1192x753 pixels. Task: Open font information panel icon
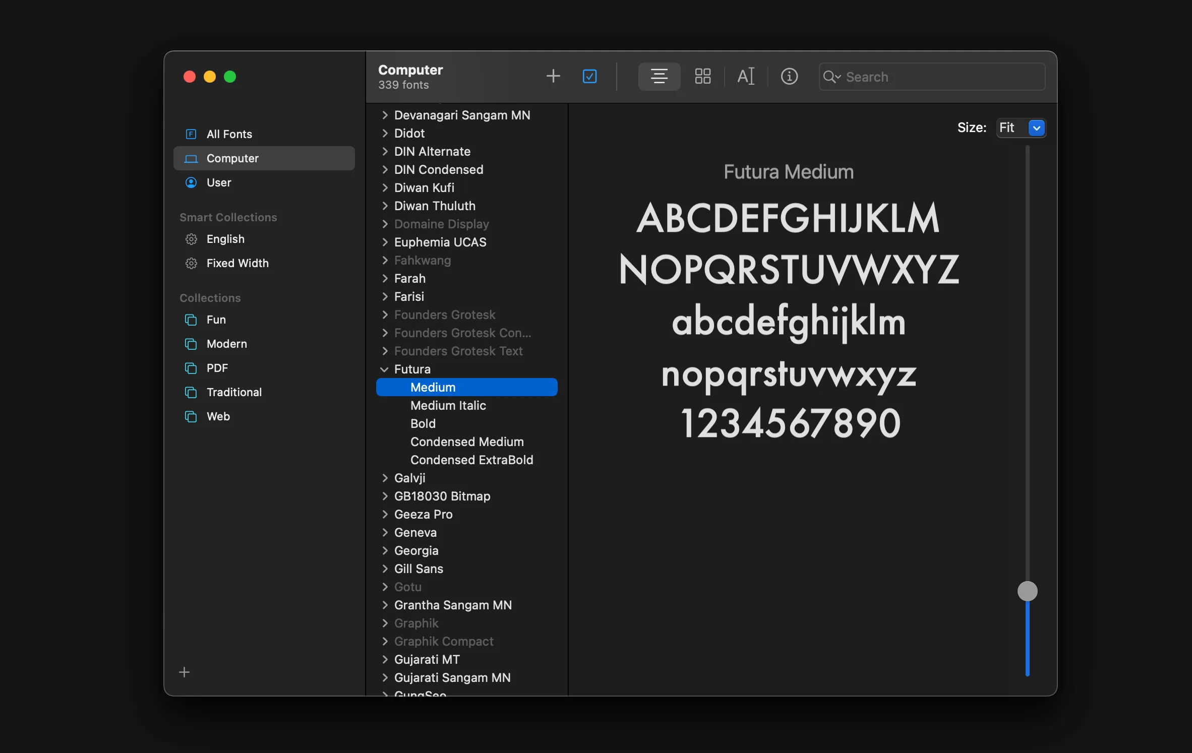coord(789,76)
